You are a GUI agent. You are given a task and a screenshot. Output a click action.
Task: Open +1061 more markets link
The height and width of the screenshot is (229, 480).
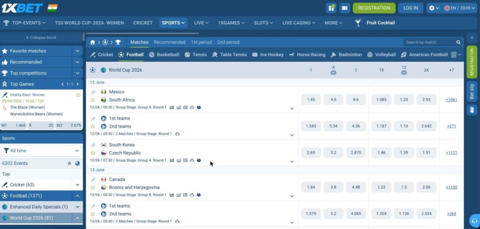tap(451, 100)
